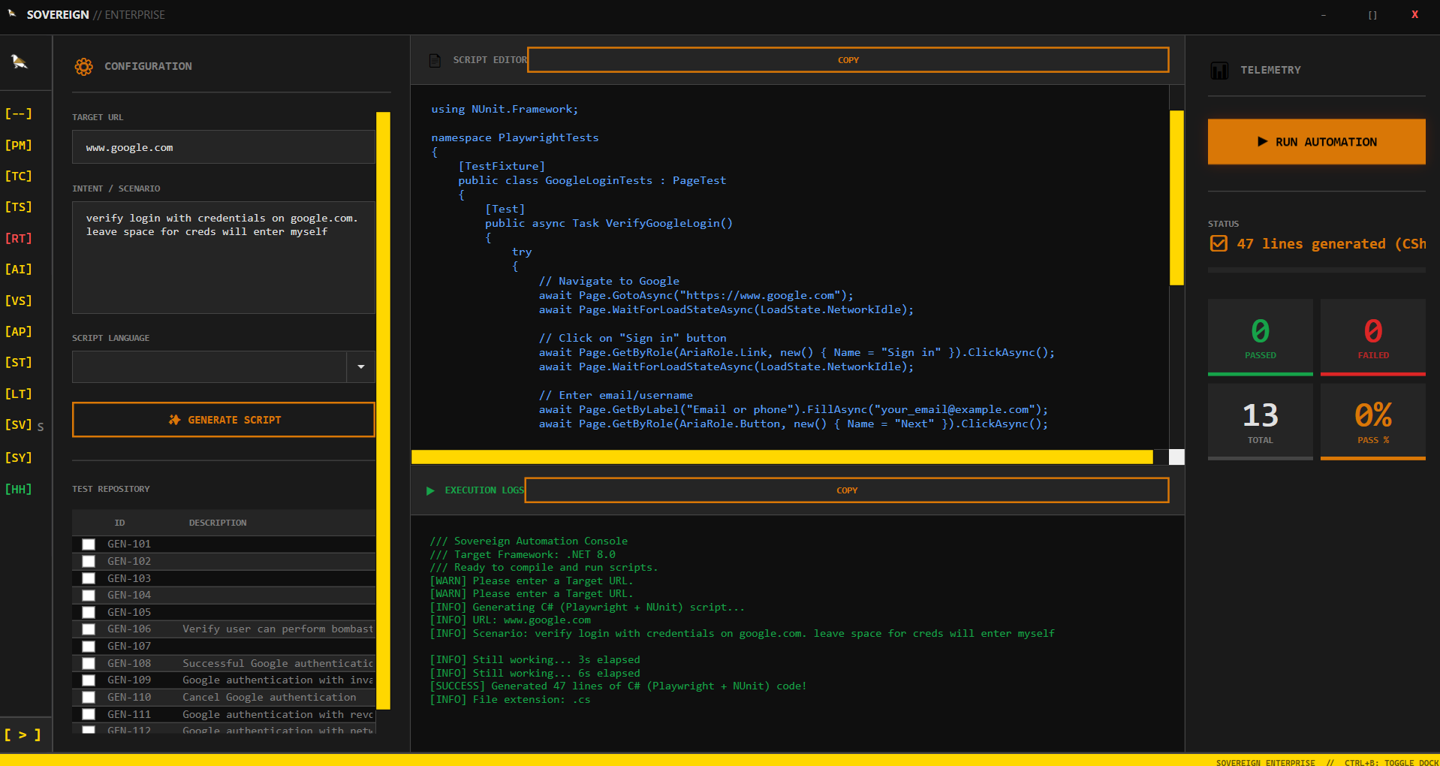This screenshot has height=766, width=1440.
Task: Click '47 lines generated' status text
Action: click(x=1331, y=243)
